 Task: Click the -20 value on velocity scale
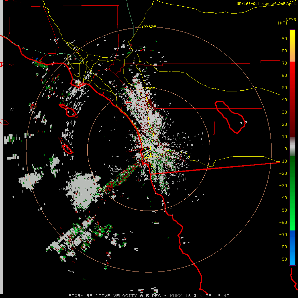tap(283, 173)
